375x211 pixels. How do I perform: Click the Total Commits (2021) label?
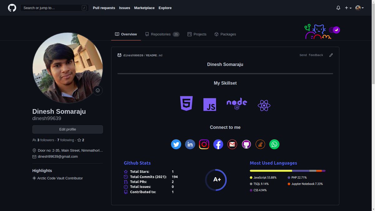[x=148, y=177]
